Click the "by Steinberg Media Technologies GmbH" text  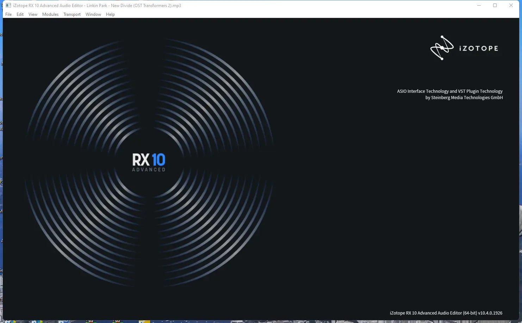point(464,98)
